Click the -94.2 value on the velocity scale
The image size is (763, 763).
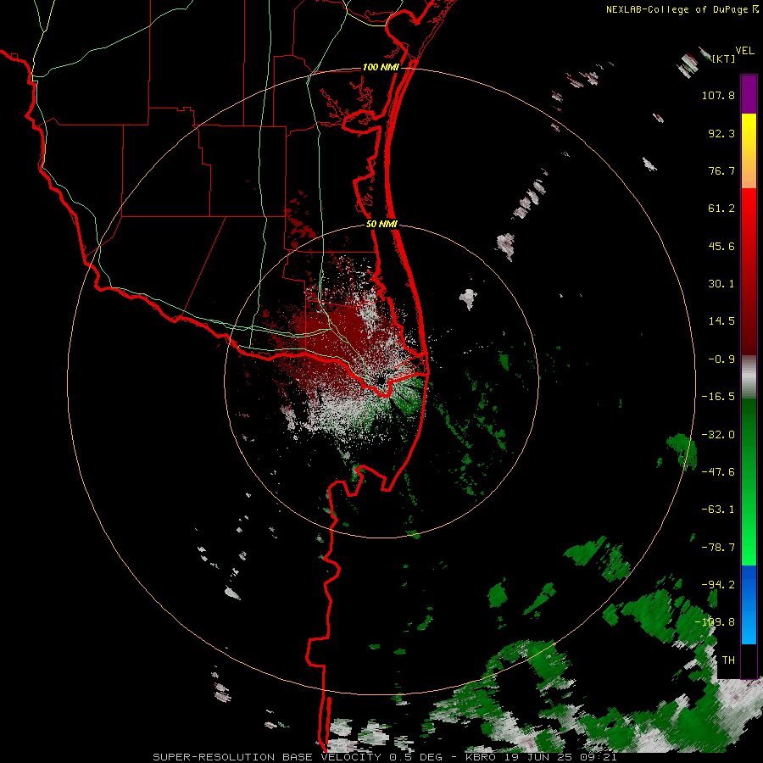[x=718, y=585]
